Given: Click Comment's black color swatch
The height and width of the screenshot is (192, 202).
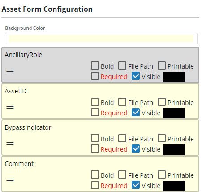Looking at the screenshot, I should tap(174, 186).
